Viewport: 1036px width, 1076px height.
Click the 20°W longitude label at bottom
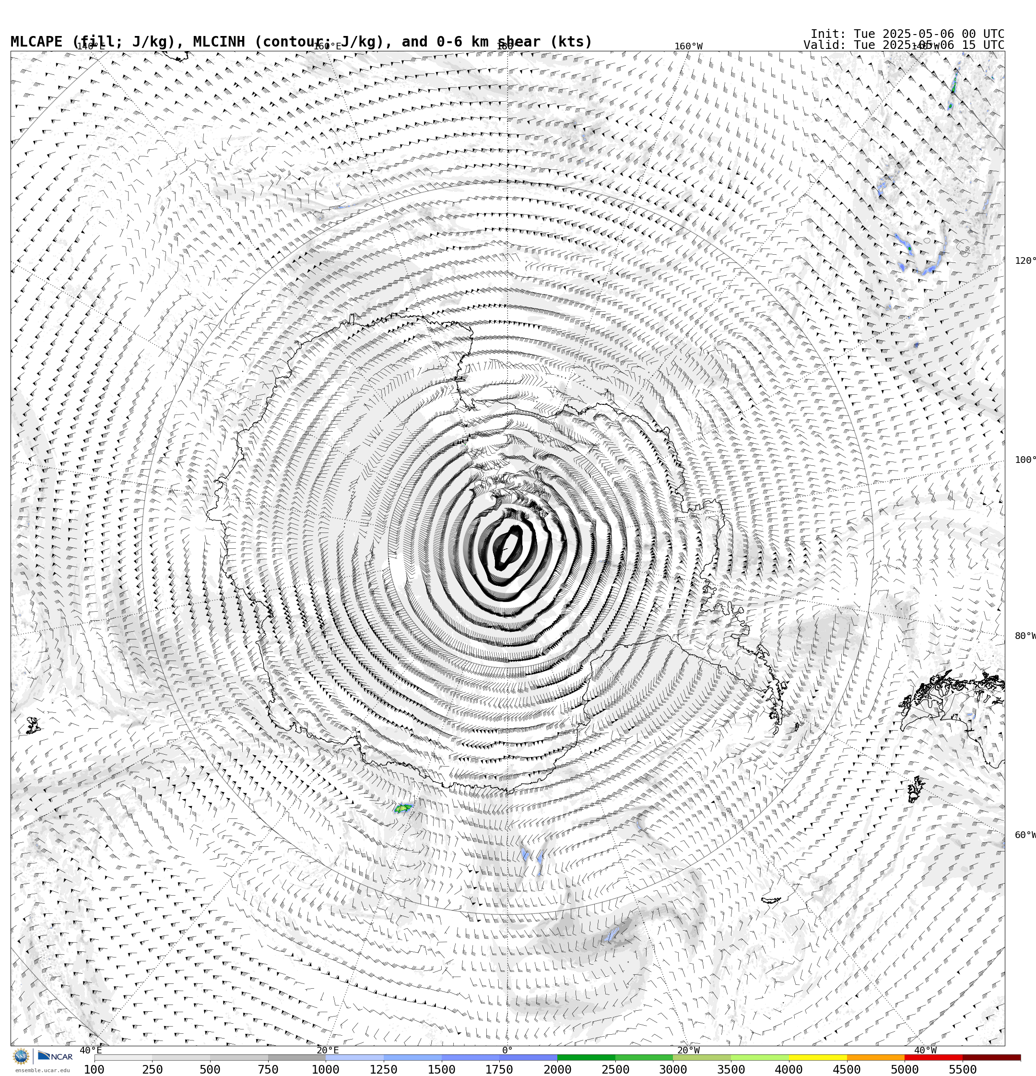688,1050
